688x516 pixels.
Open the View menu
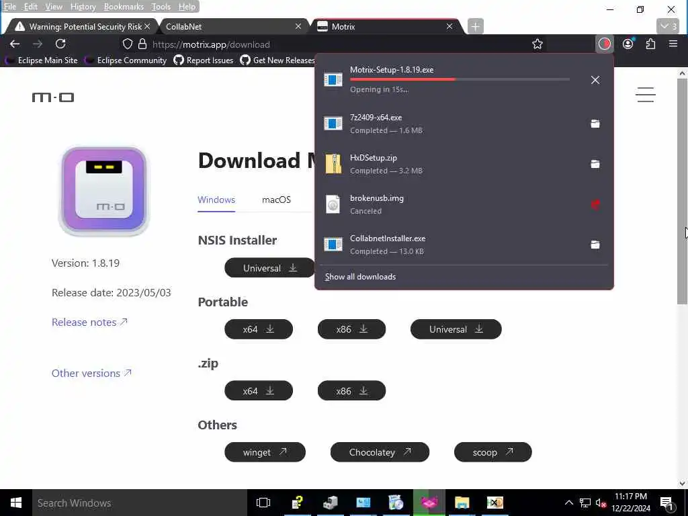(x=54, y=7)
